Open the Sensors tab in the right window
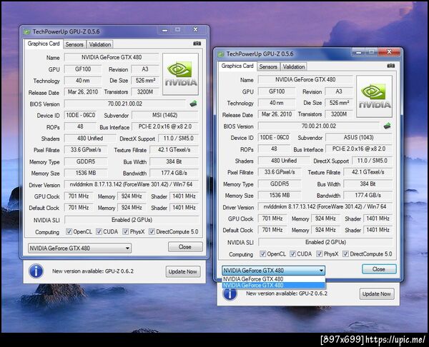The width and height of the screenshot is (429, 347). click(x=268, y=66)
